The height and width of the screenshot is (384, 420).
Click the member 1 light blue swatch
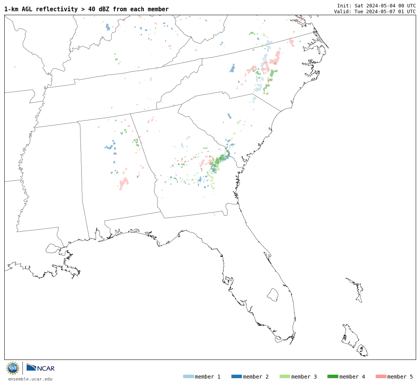(188, 377)
